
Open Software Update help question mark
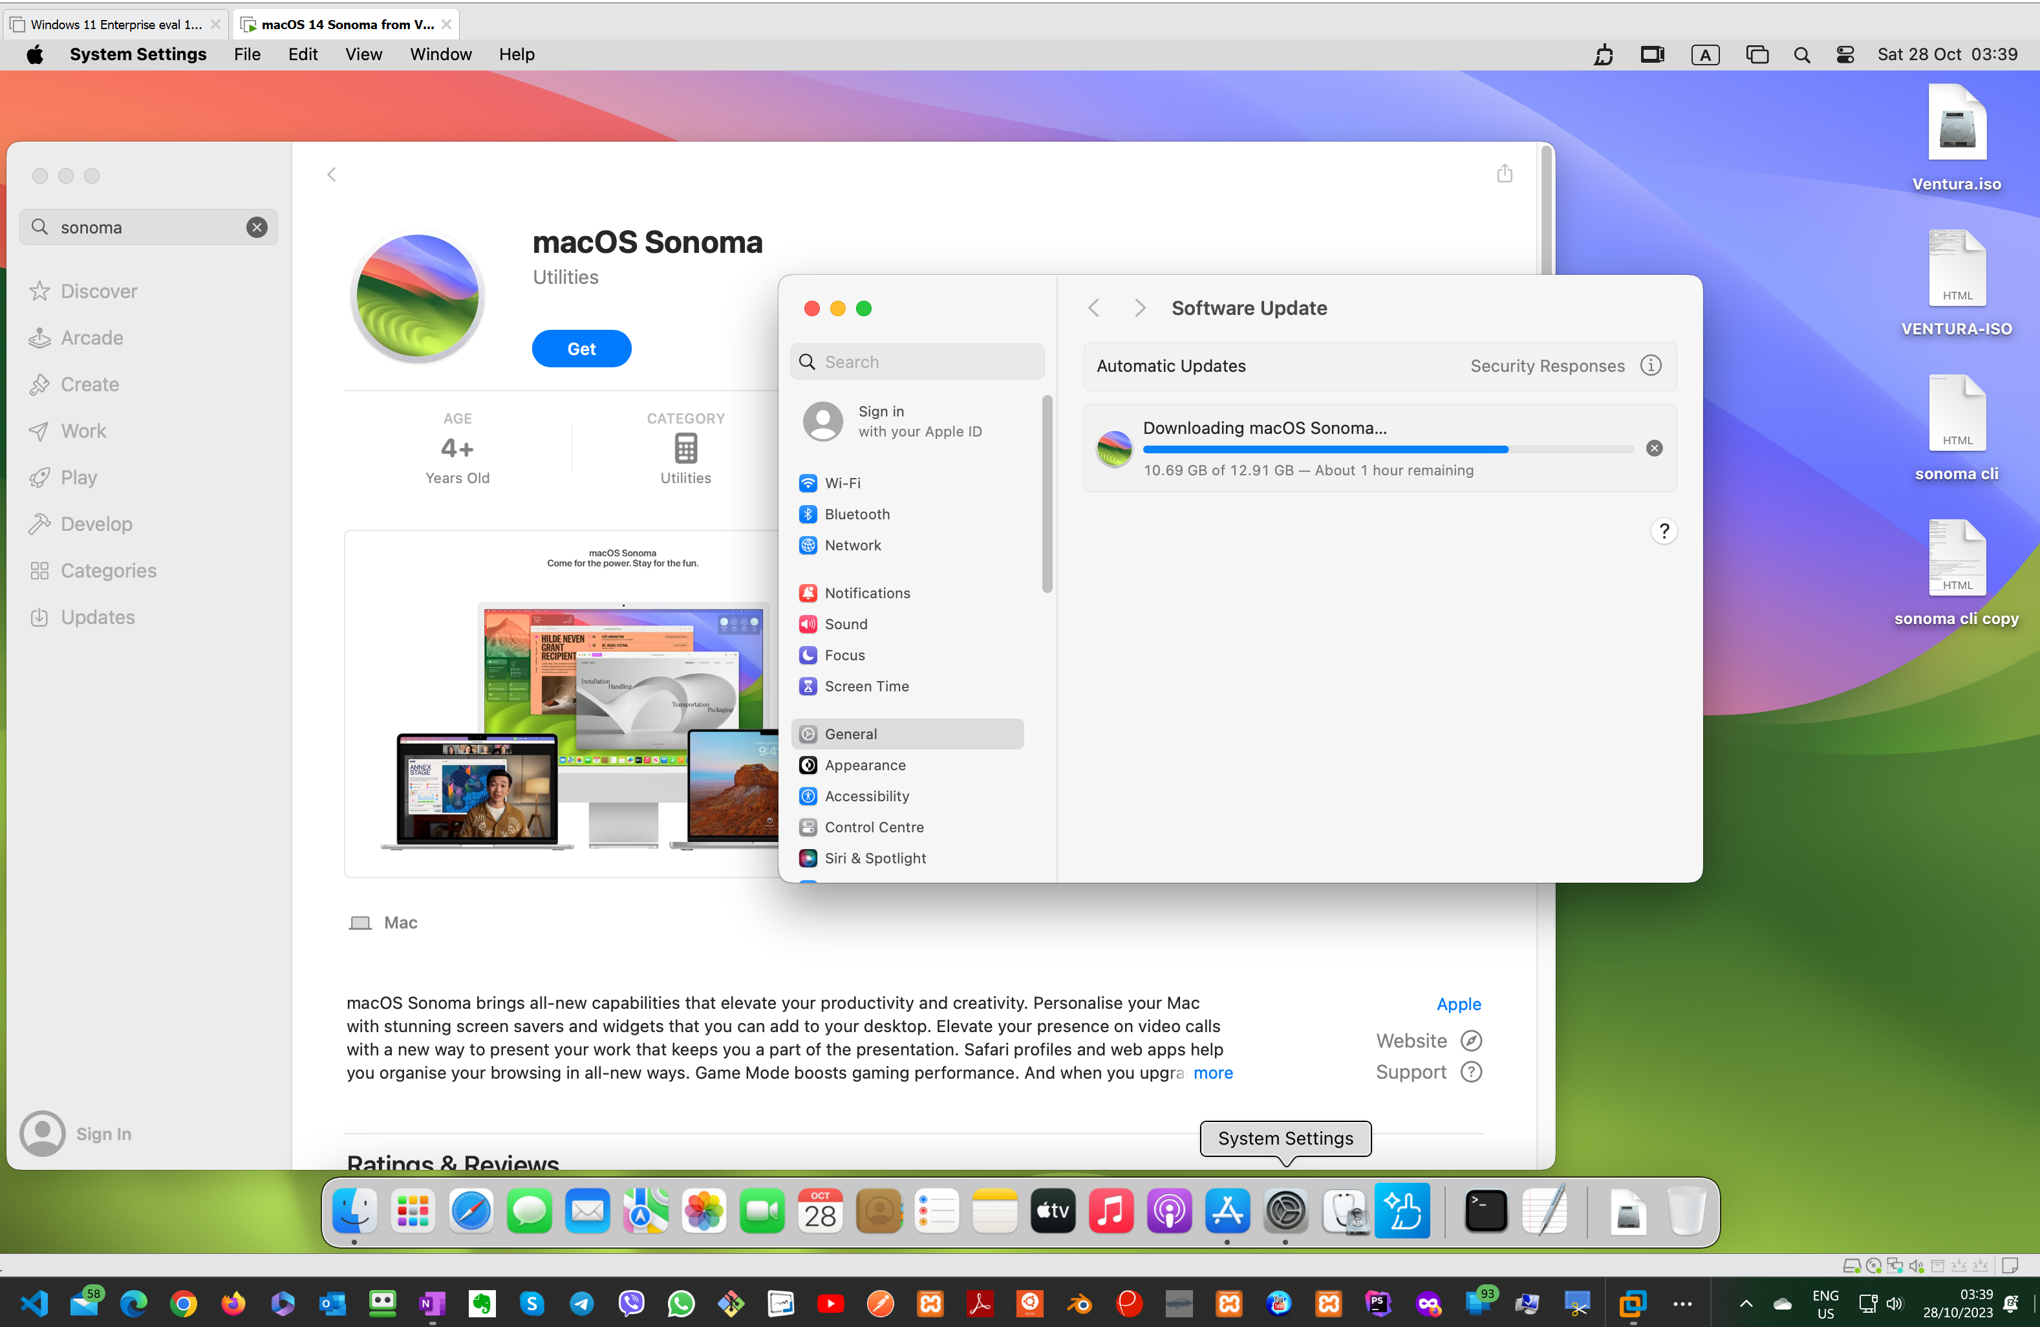click(x=1664, y=532)
